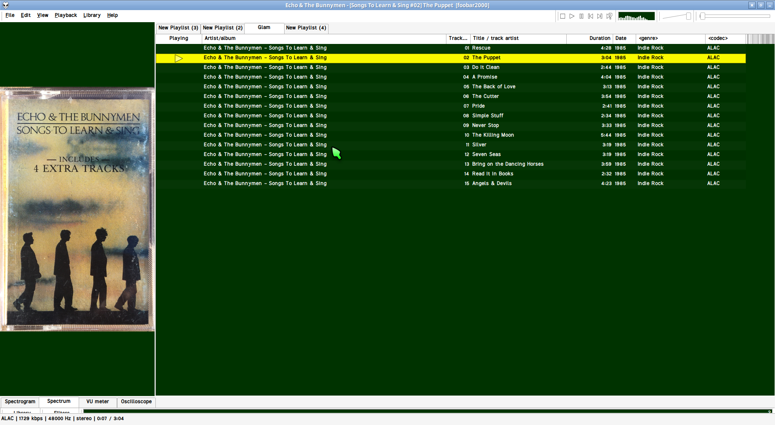Restore the foobar2000 window with the title bar button

761,5
